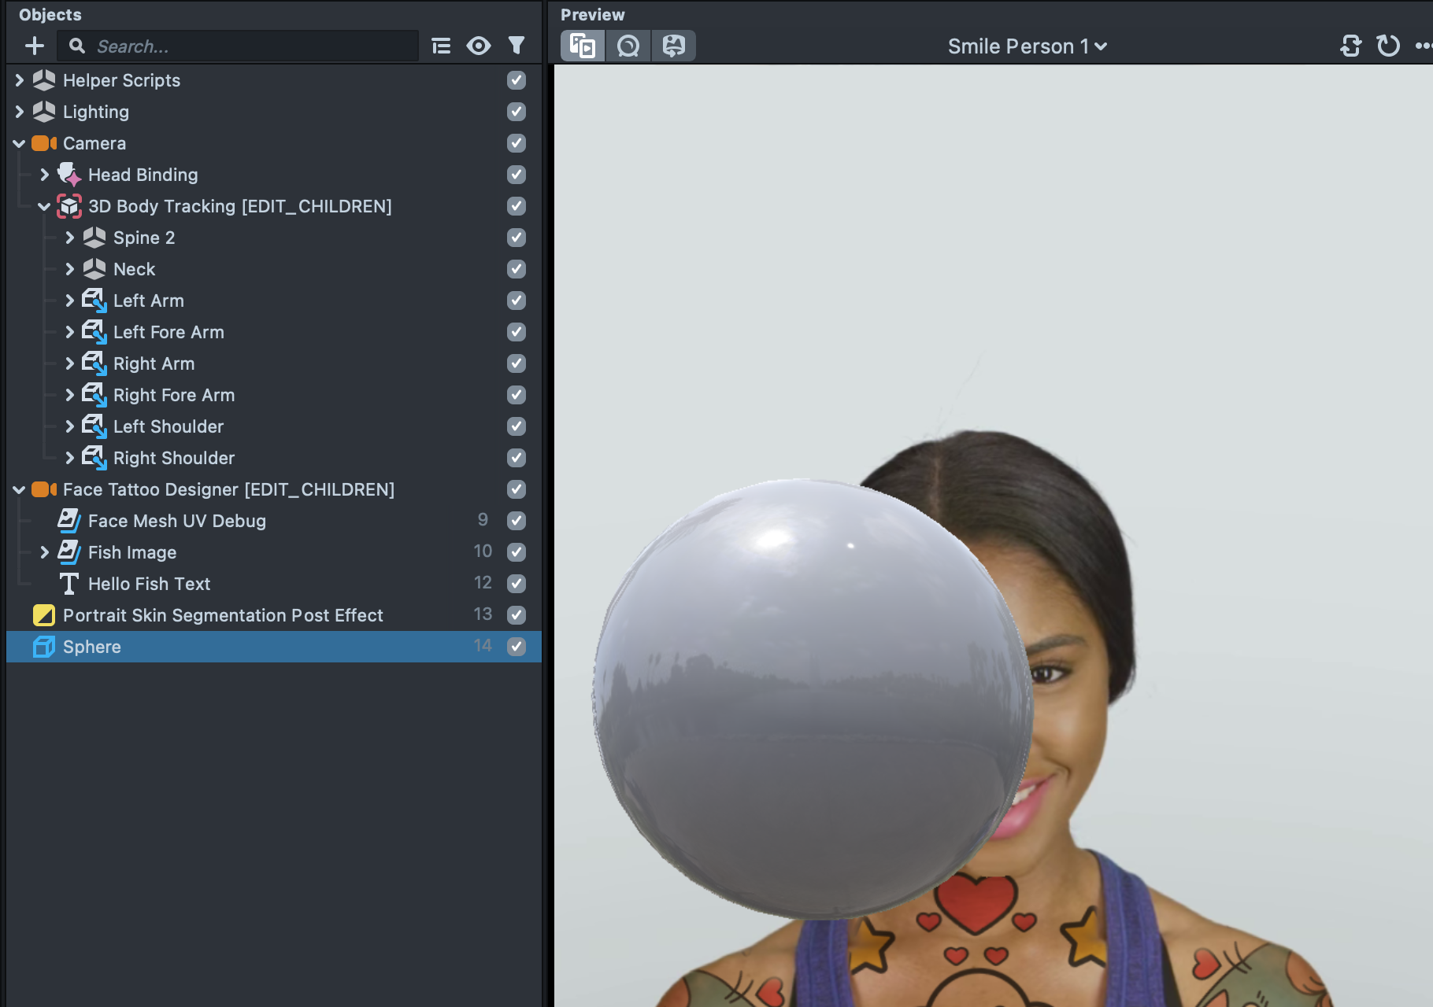
Task: Click the add object plus icon
Action: tap(35, 46)
